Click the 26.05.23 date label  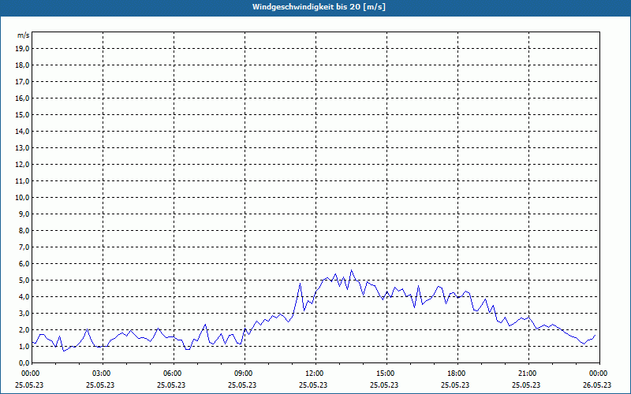pyautogui.click(x=598, y=385)
